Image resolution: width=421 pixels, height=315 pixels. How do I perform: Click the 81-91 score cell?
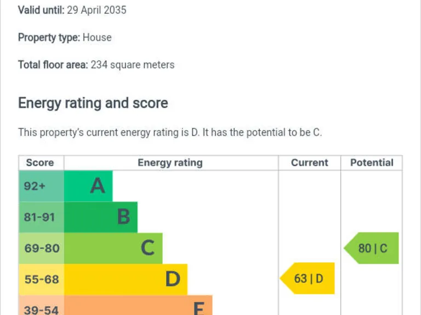41,217
